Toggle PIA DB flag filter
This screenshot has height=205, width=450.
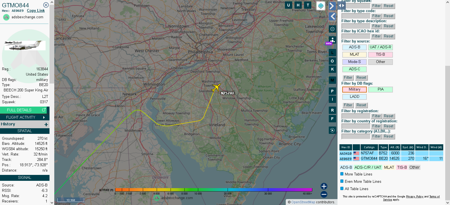[381, 89]
